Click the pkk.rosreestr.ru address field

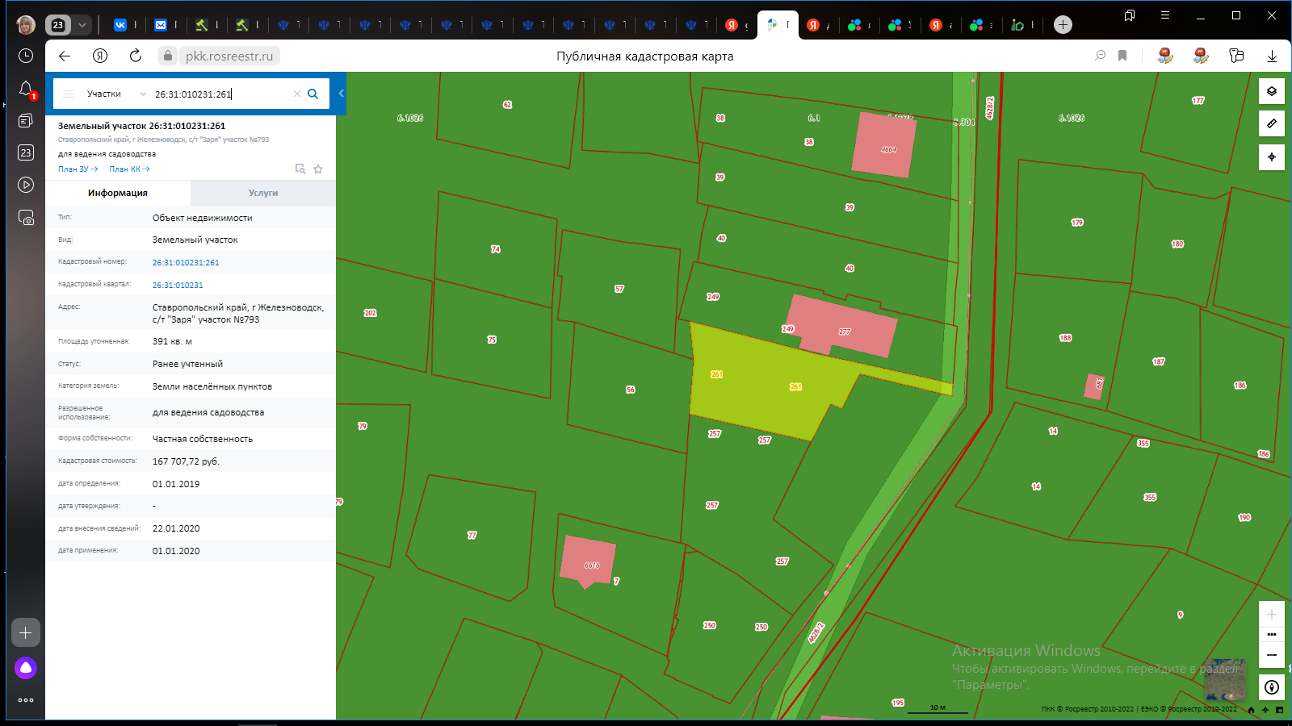(x=229, y=56)
